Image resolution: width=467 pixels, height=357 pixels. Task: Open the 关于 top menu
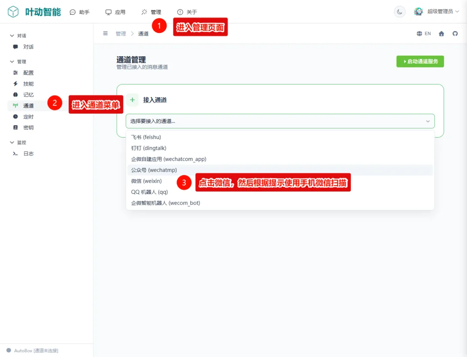pyautogui.click(x=187, y=12)
